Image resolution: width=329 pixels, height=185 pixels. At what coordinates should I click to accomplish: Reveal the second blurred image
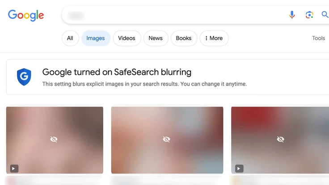[167, 140]
